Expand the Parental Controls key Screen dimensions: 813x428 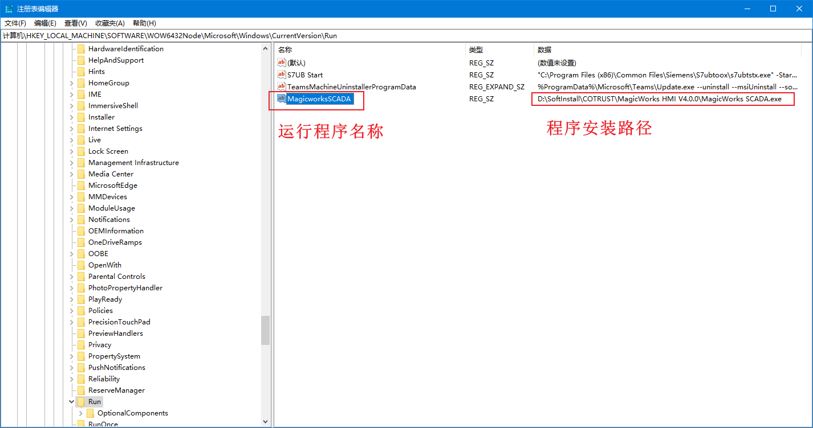(72, 277)
